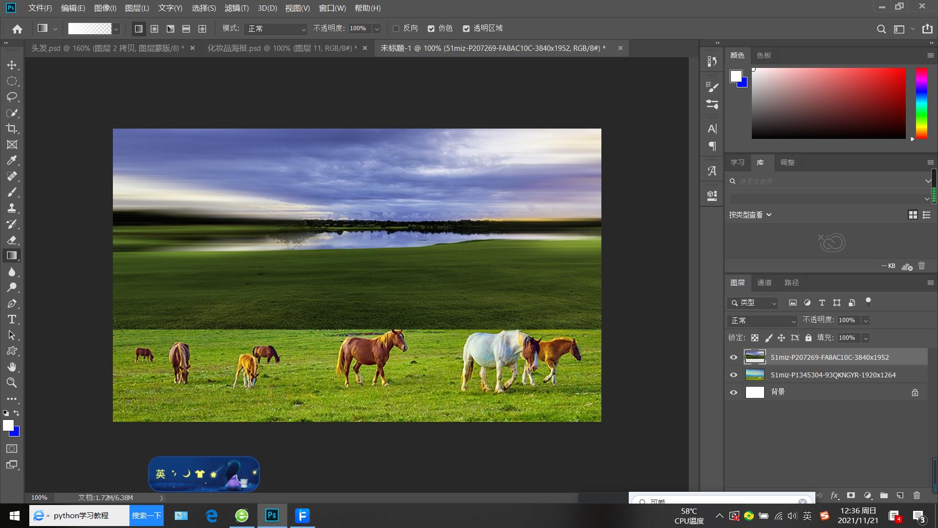The height and width of the screenshot is (528, 938).
Task: Click the radial gradient icon in options bar
Action: pos(154,29)
